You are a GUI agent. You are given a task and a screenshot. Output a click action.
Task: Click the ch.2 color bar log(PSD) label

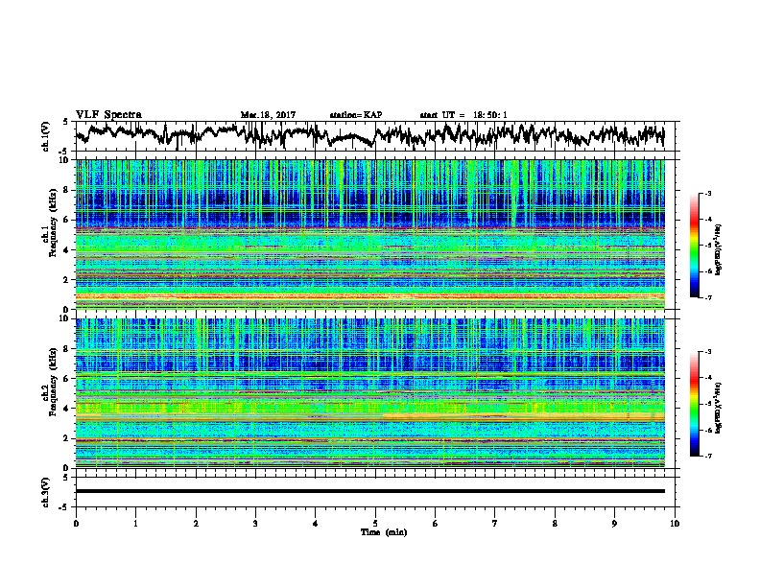click(x=718, y=408)
